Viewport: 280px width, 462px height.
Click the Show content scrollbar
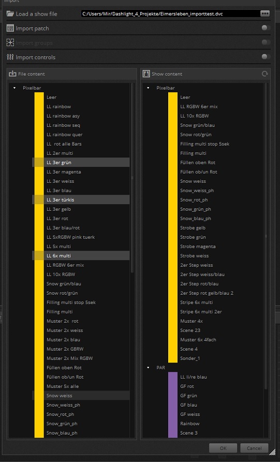266,236
